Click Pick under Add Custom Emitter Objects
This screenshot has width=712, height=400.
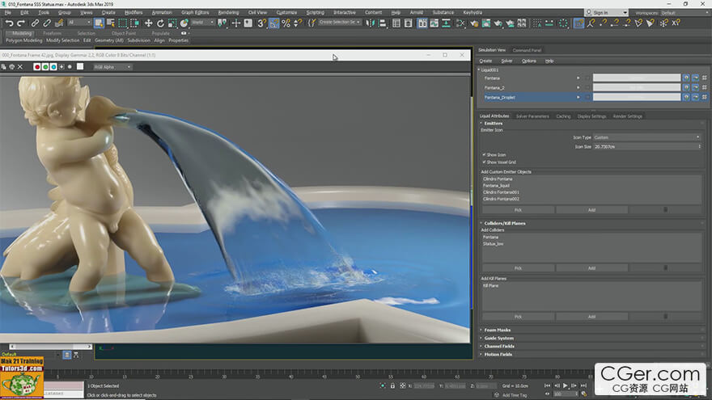pos(518,210)
